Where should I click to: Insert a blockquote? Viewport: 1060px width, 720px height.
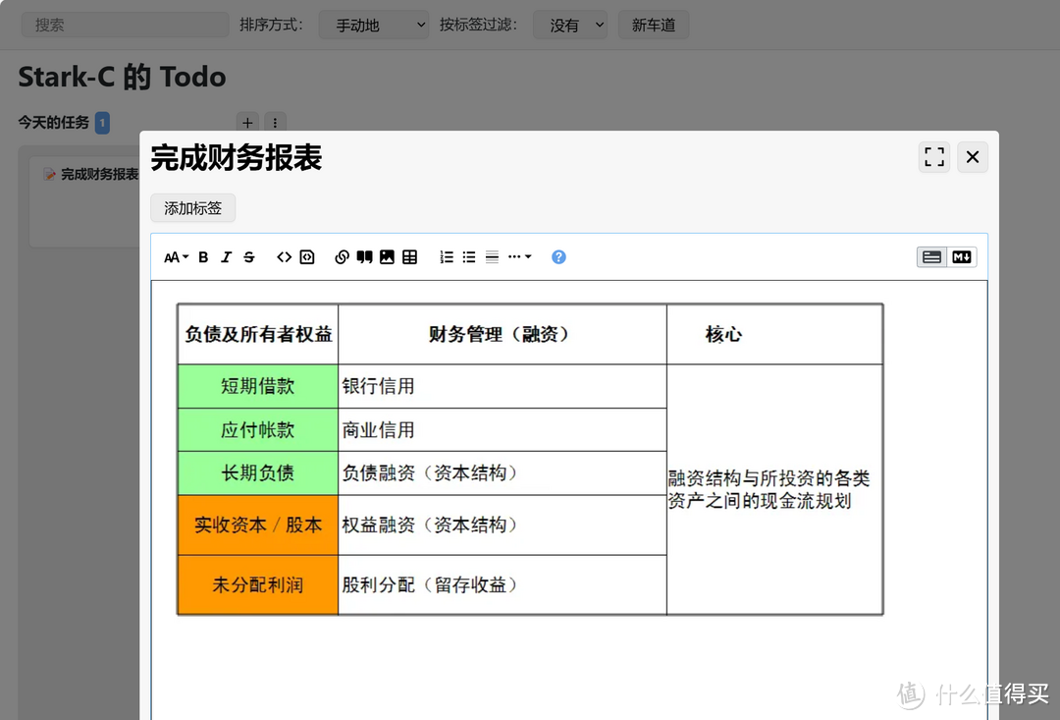tap(364, 257)
